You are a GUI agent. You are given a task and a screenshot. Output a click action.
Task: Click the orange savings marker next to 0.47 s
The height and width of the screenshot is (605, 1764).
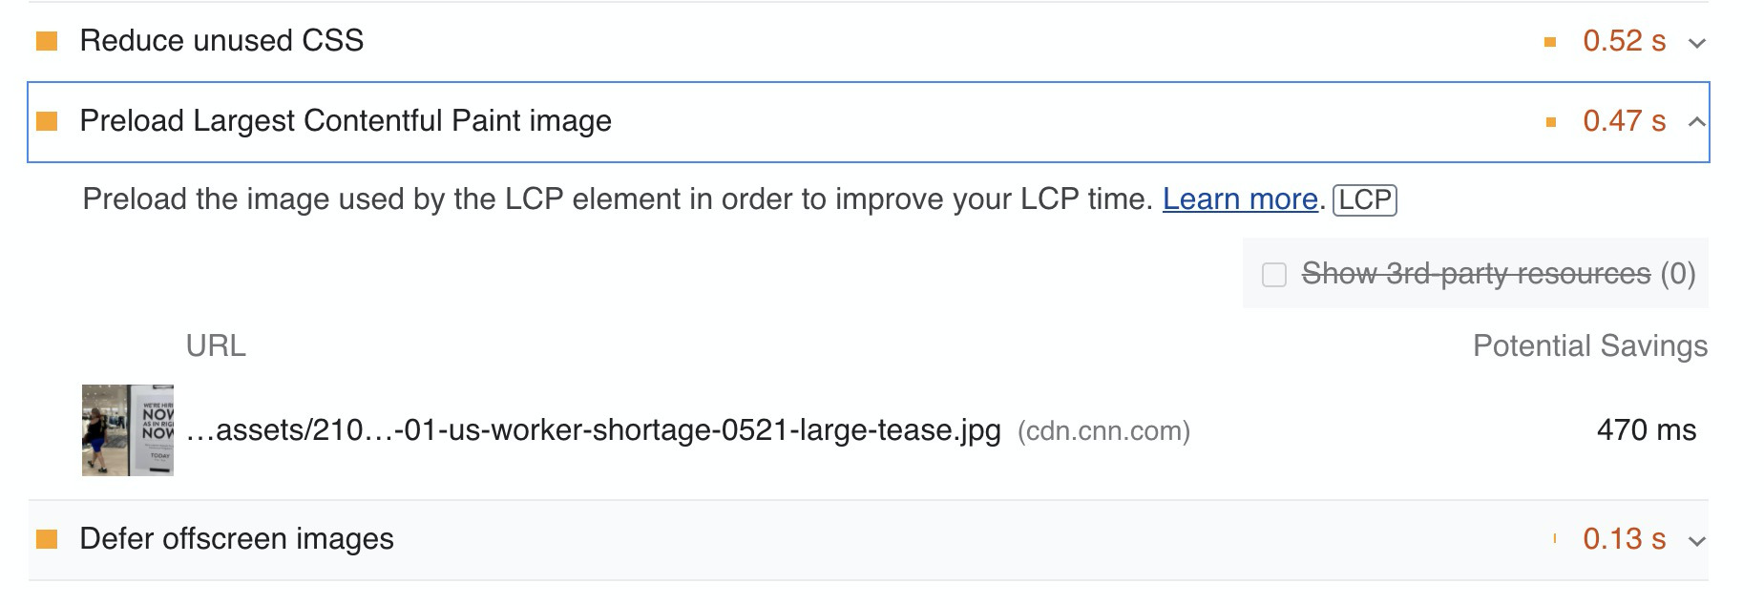point(1549,121)
